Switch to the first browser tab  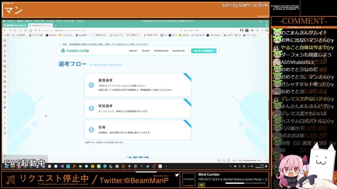[15, 26]
